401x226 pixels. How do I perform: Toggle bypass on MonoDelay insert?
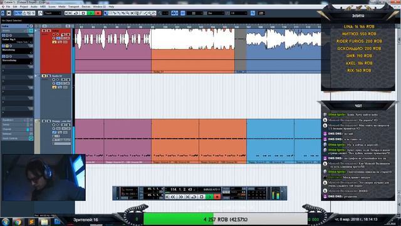click(7, 46)
